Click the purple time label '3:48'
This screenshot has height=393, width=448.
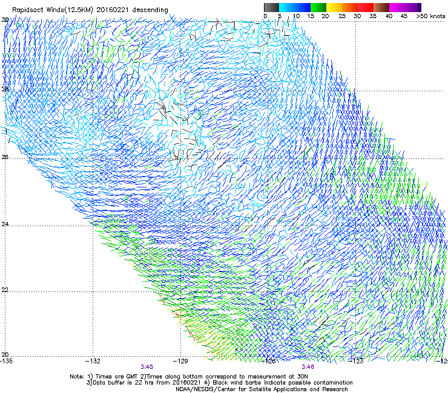(308, 367)
